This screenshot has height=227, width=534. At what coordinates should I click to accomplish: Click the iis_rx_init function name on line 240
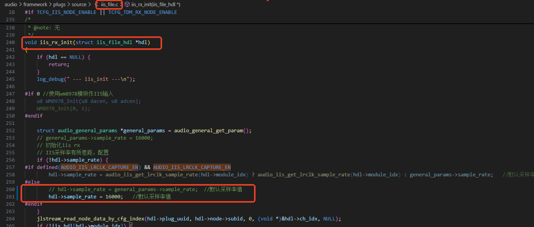tap(56, 42)
